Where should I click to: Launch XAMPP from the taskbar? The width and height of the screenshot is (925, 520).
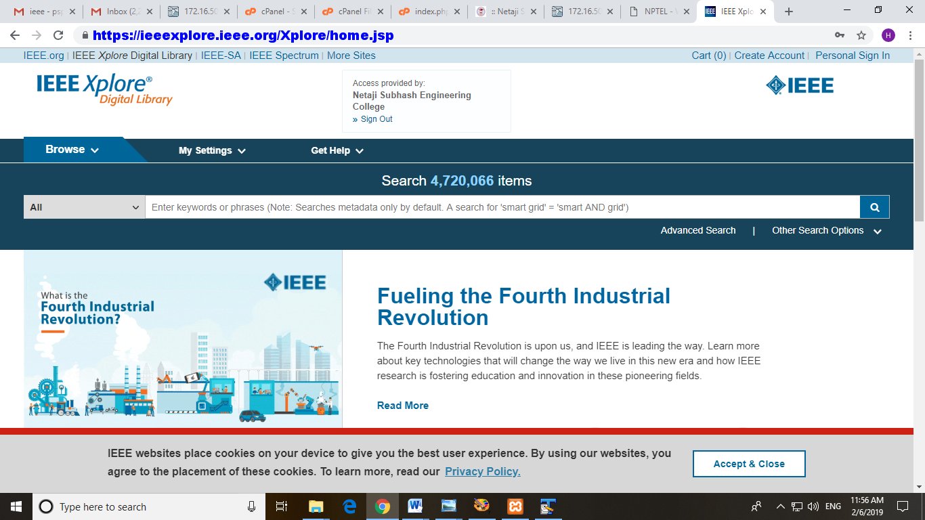pyautogui.click(x=515, y=506)
